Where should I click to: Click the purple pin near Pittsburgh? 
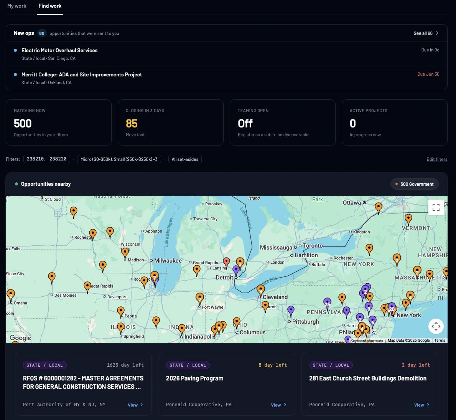coord(291,310)
